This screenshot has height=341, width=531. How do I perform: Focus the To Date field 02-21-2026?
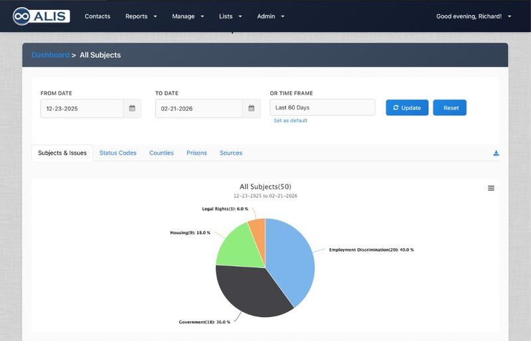pos(198,108)
